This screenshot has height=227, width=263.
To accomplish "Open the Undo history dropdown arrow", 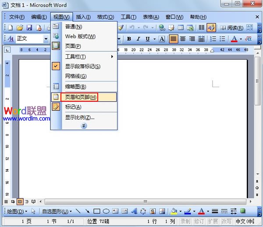I will pyautogui.click(x=139, y=28).
